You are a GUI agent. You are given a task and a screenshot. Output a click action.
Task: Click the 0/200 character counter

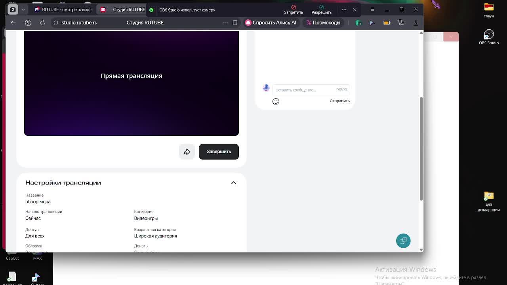pos(341,90)
